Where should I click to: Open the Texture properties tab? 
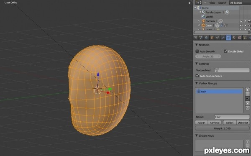(x=239, y=38)
